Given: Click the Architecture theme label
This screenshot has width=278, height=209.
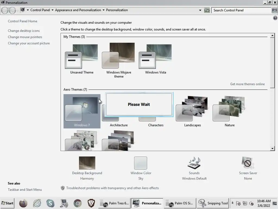Looking at the screenshot, I should [119, 125].
